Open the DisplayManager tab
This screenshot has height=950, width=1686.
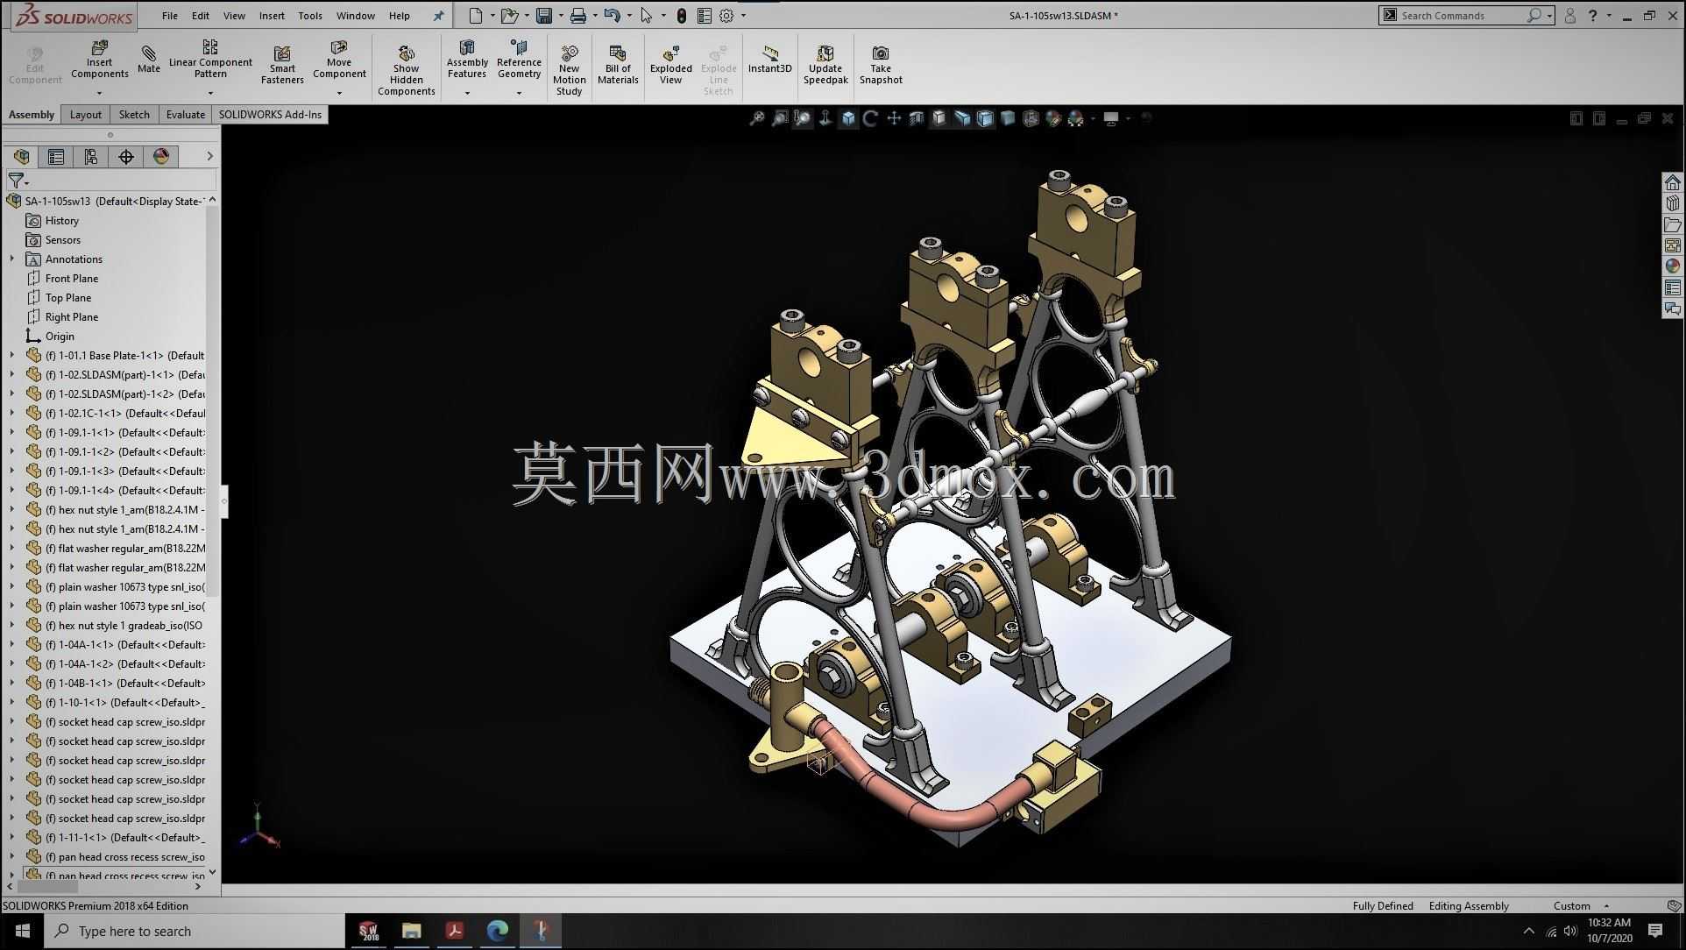[161, 157]
